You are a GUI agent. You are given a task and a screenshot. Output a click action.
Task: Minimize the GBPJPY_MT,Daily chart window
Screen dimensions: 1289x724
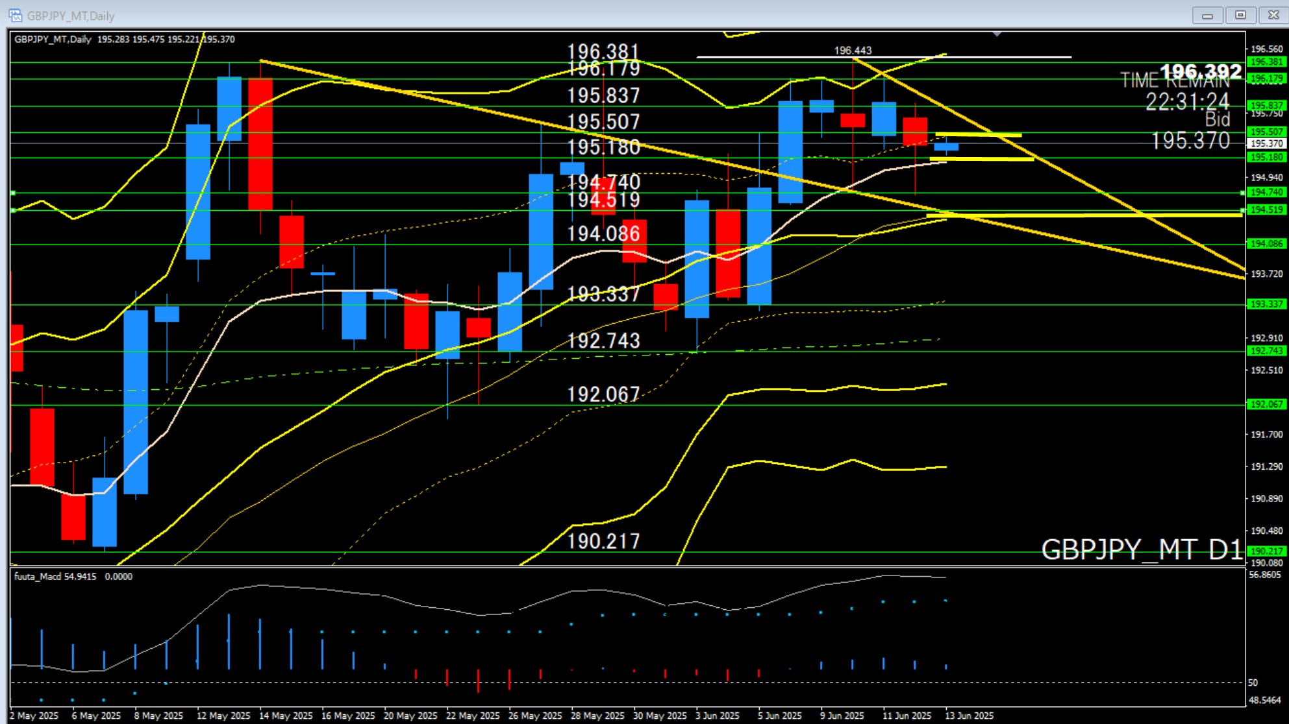1207,16
